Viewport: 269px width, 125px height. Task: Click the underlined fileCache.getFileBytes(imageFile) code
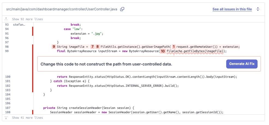(195, 51)
